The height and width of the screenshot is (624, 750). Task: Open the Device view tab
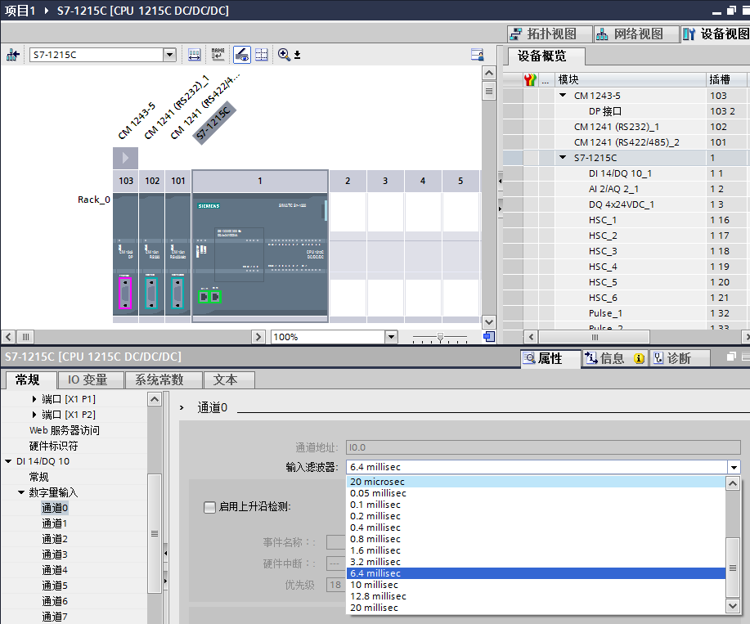tap(715, 34)
